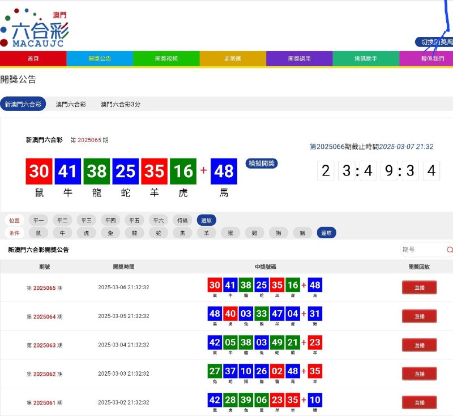Click the 開獎時間 column header
Screen dimensions: 453x416
(123, 267)
